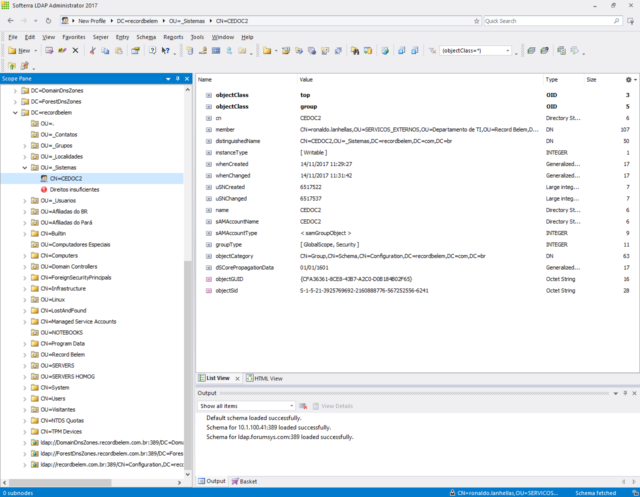The image size is (640, 497).
Task: Collapse the OU=_Sistemas tree node
Action: pyautogui.click(x=25, y=167)
